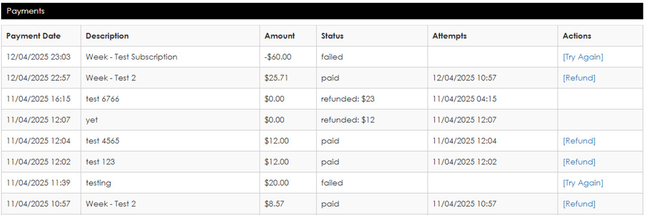The height and width of the screenshot is (215, 650).
Task: Click the Status column header
Action: (x=333, y=36)
